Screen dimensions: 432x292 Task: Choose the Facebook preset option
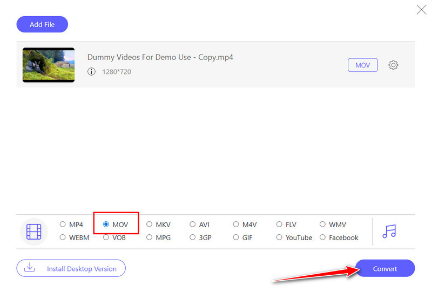coord(323,237)
